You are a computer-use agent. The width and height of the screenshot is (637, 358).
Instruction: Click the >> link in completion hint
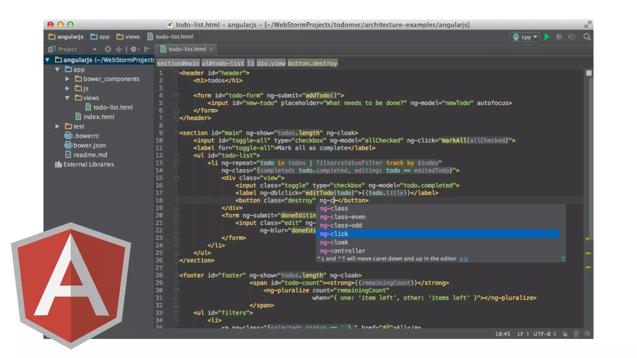pos(463,259)
